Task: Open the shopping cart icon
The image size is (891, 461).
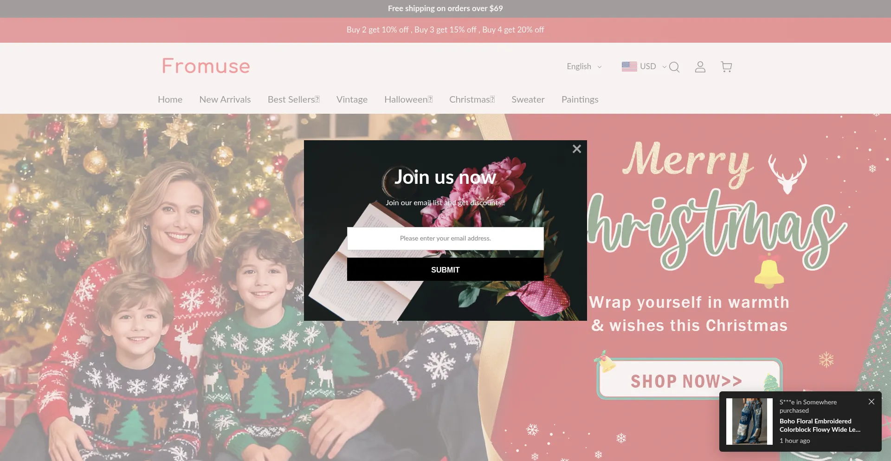Action: click(x=727, y=67)
